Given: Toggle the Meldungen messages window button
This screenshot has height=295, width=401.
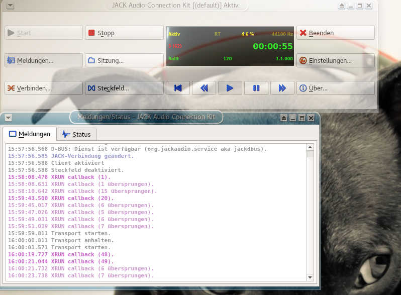Looking at the screenshot, I should (44, 60).
